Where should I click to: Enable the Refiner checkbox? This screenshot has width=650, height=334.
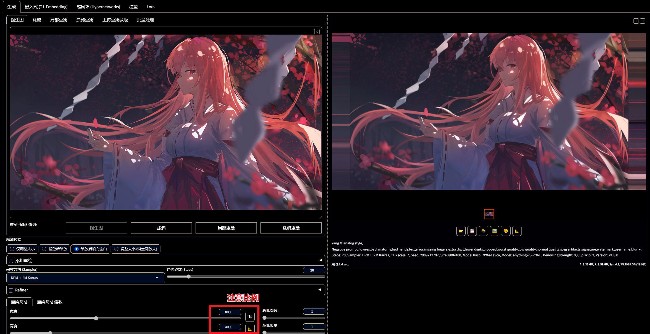point(11,290)
